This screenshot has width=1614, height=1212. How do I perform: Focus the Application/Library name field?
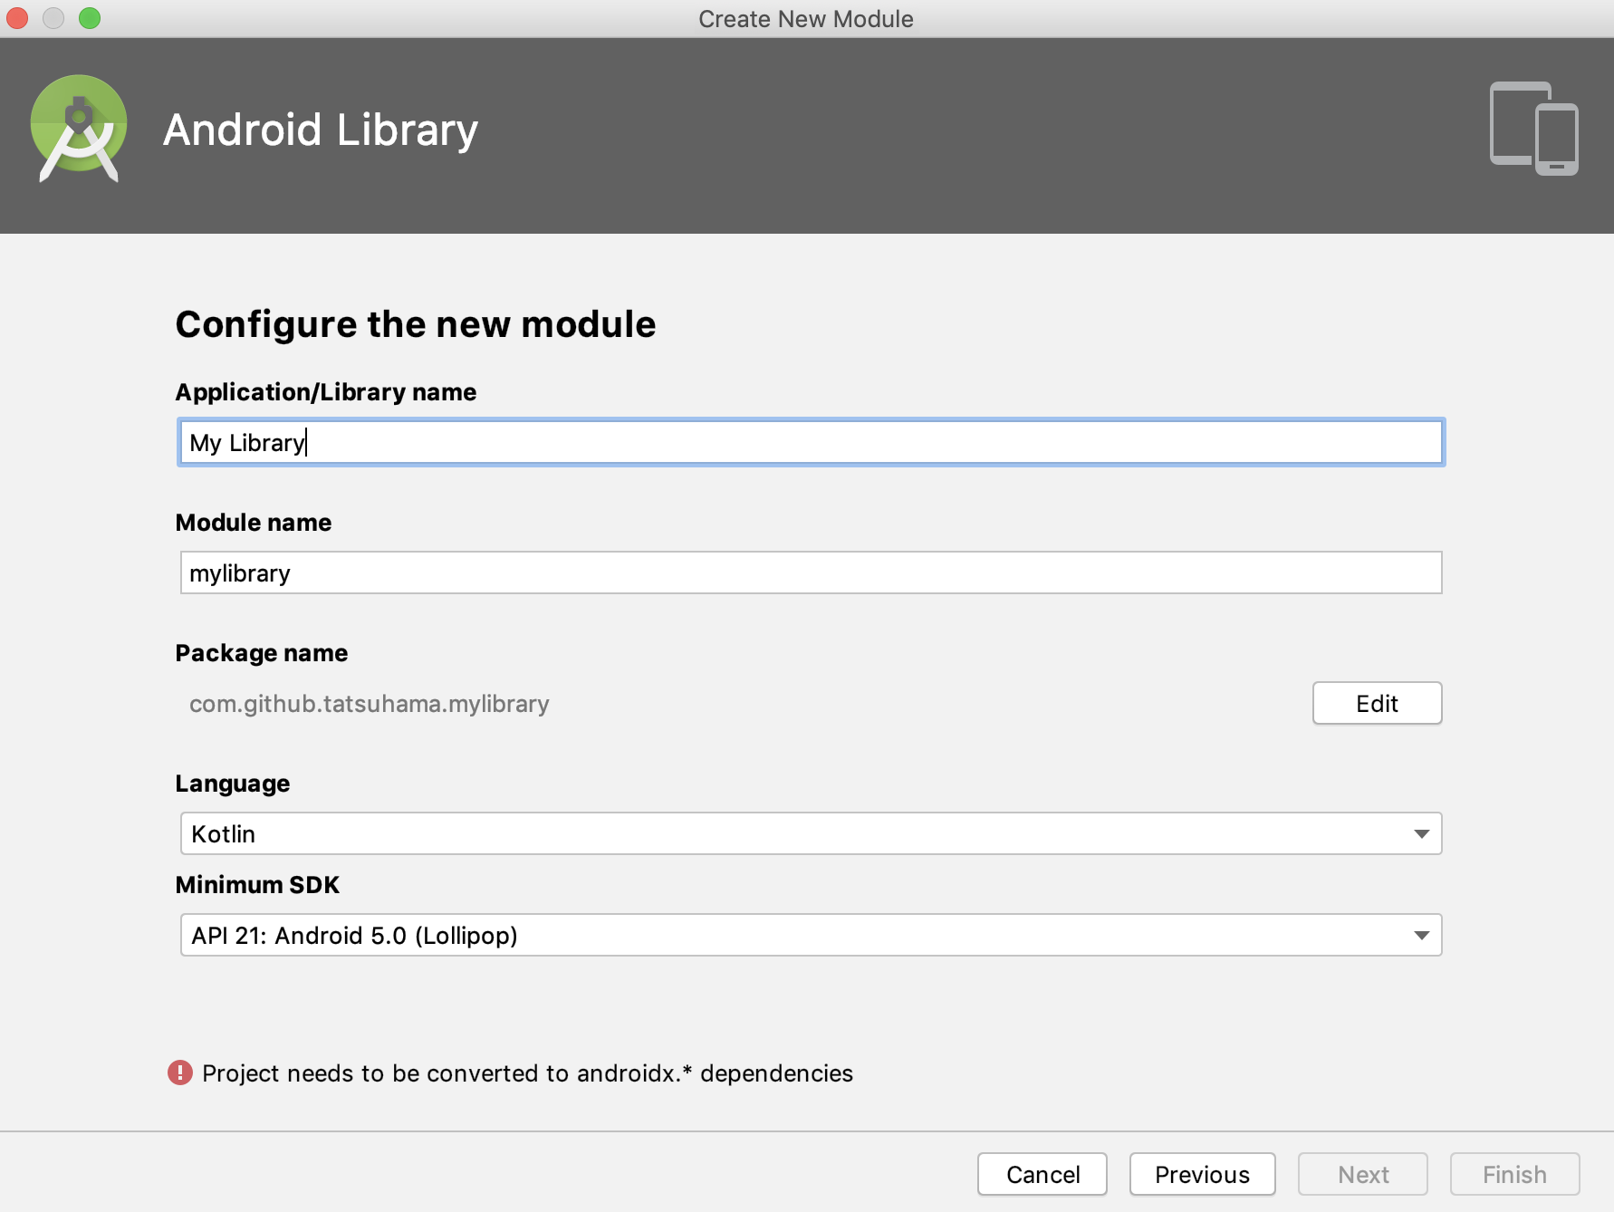811,442
